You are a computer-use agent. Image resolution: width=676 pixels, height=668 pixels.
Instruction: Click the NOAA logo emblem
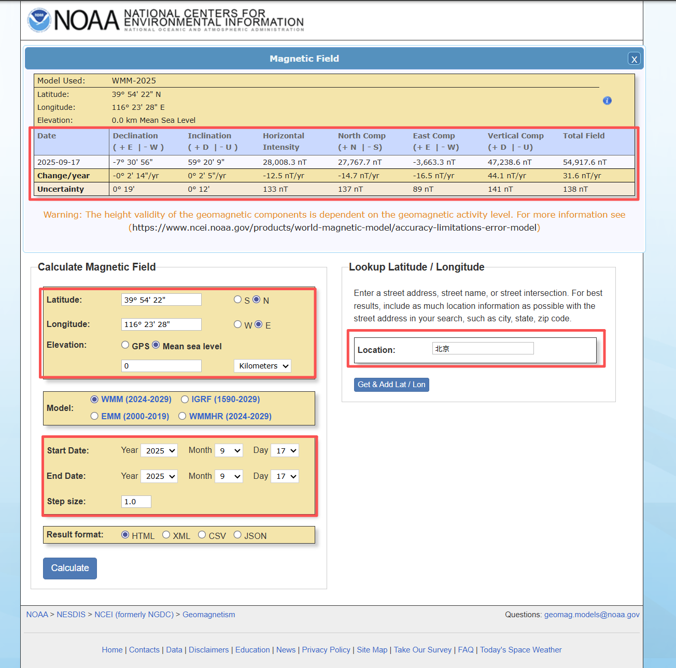pyautogui.click(x=39, y=20)
